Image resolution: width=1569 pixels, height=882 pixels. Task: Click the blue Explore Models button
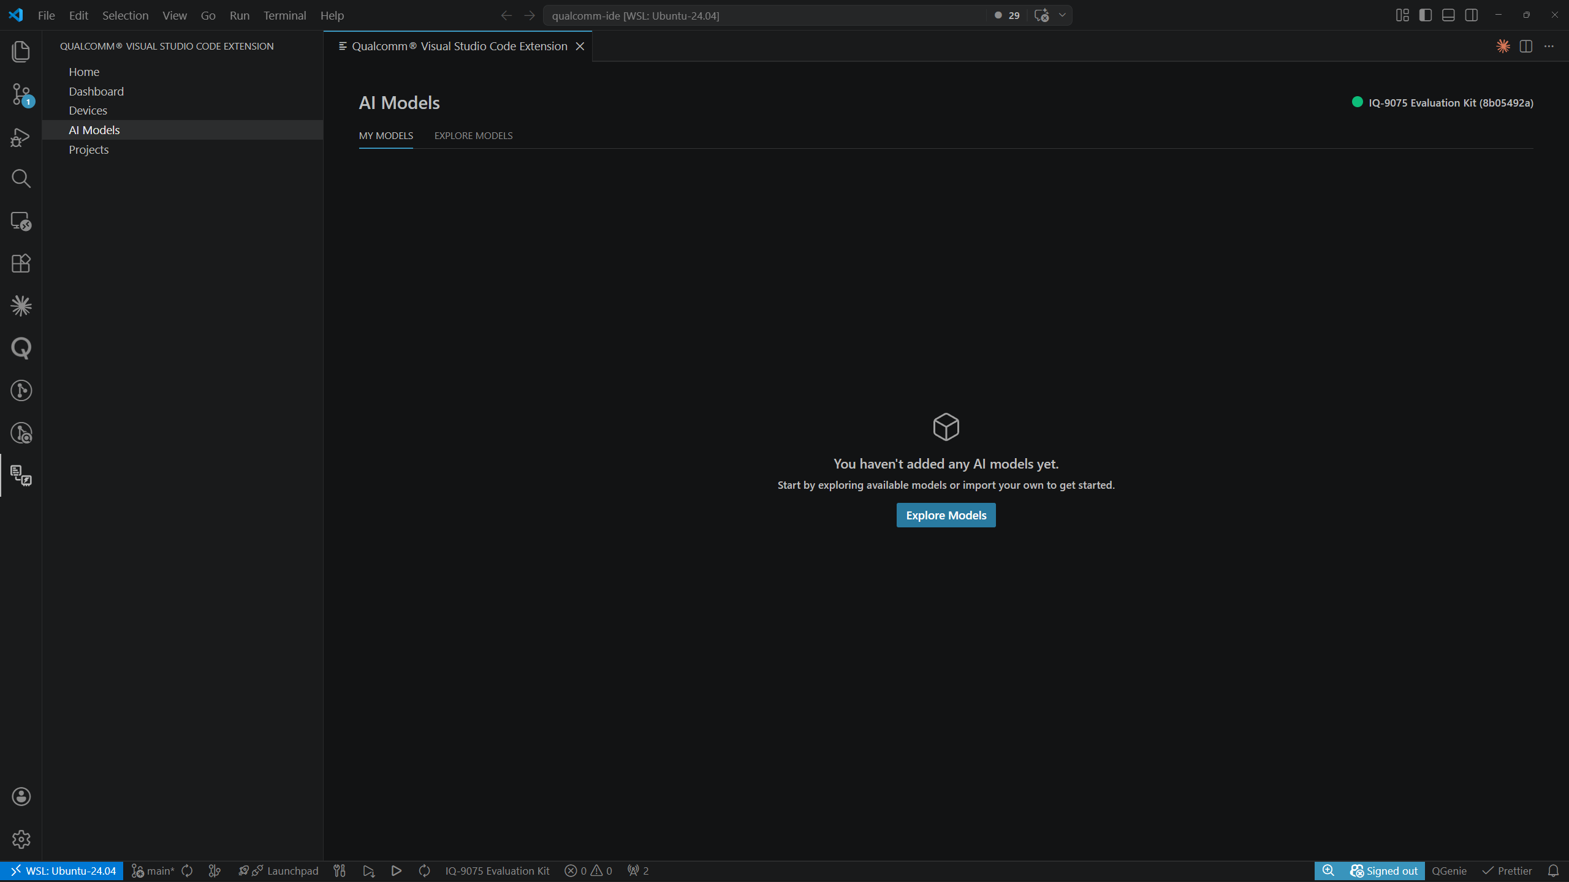tap(946, 515)
